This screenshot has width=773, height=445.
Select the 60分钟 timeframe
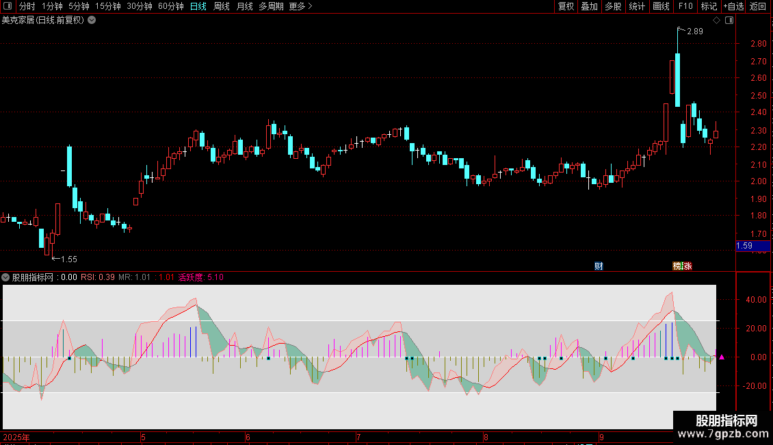point(171,6)
